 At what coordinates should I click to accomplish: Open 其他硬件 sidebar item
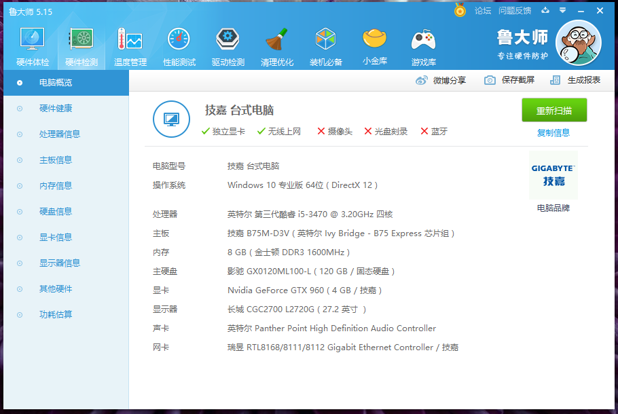point(67,289)
